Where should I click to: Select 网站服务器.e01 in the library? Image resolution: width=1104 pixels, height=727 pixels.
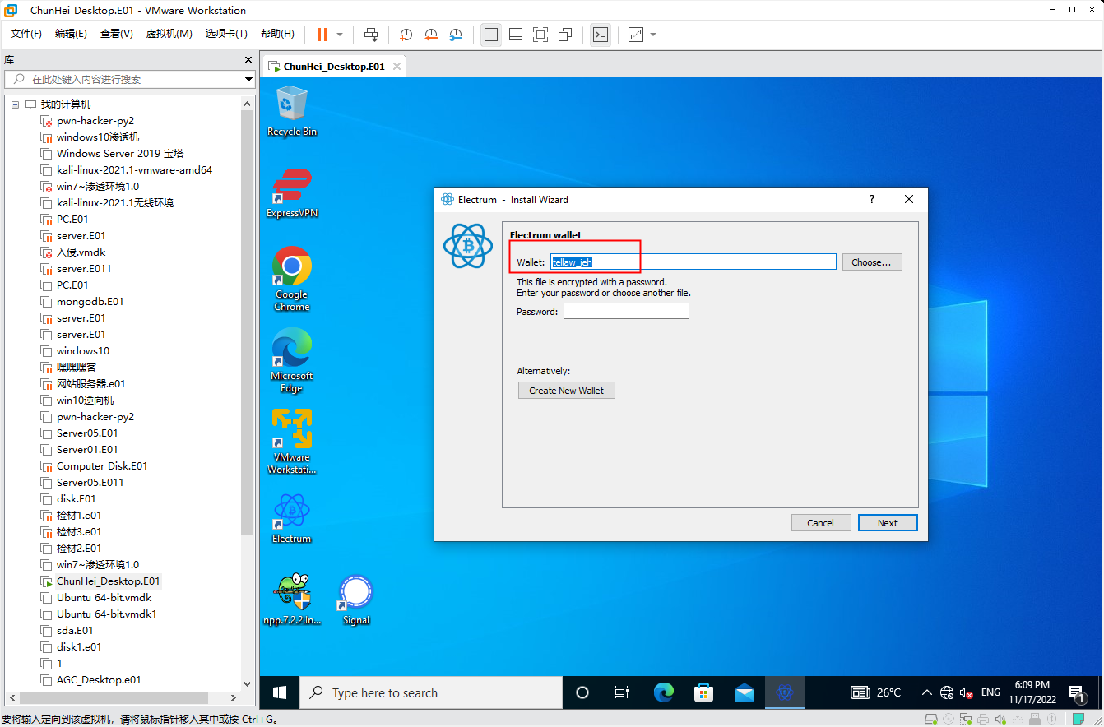[x=90, y=384]
